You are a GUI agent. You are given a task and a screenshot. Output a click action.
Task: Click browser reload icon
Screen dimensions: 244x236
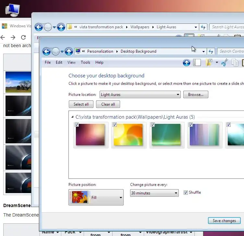23,37
